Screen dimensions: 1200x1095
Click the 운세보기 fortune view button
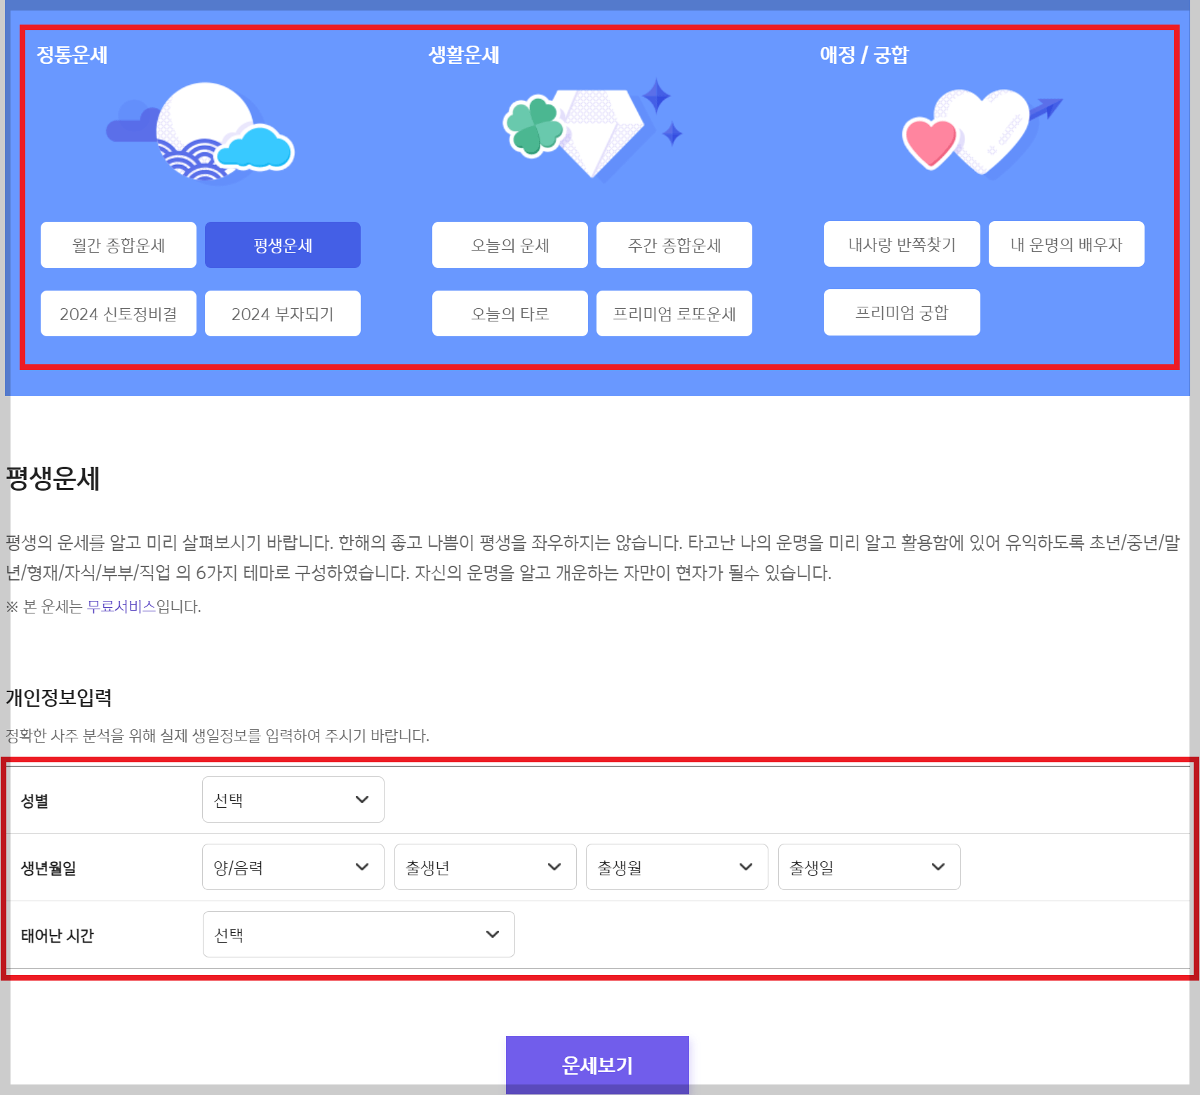pyautogui.click(x=597, y=1065)
